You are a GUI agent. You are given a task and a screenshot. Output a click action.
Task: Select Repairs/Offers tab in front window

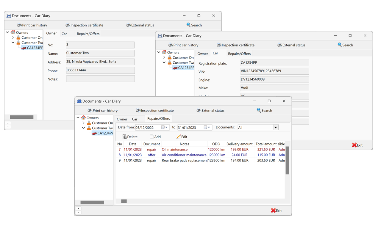pos(159,118)
